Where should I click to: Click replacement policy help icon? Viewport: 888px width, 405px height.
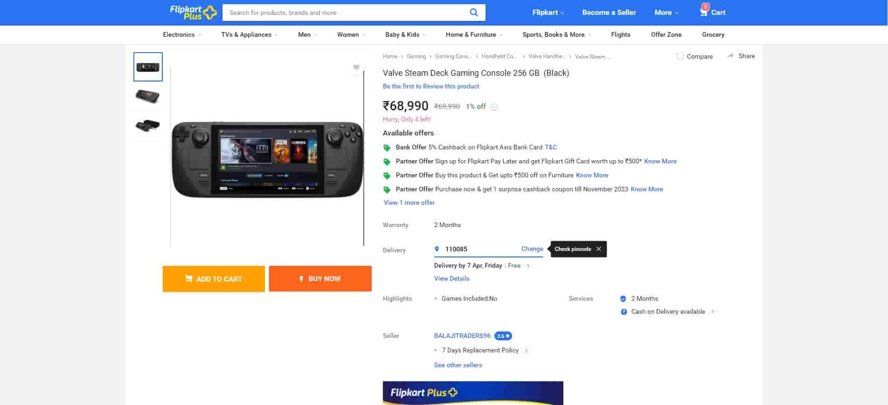tap(526, 351)
